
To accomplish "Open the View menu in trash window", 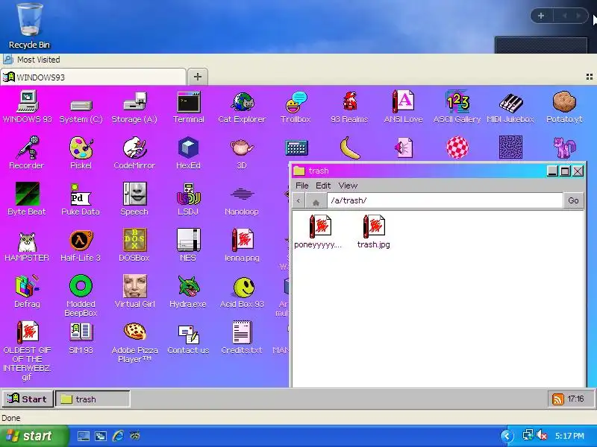I will point(348,186).
